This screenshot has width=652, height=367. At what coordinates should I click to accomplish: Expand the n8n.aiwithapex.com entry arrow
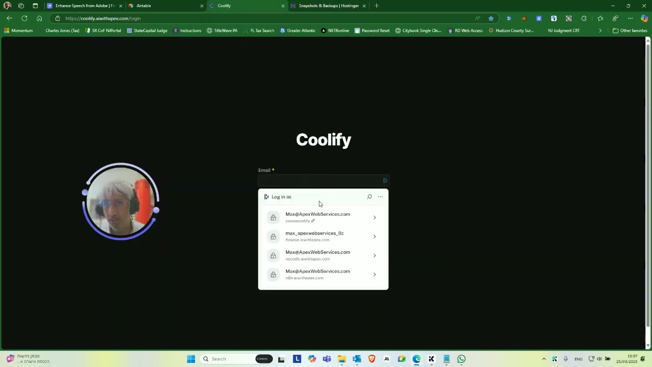tap(374, 275)
